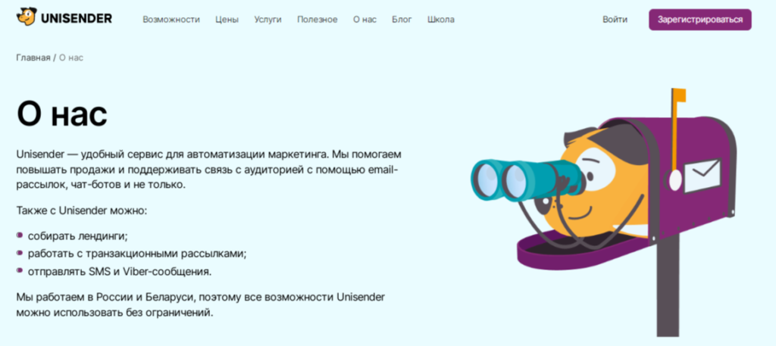This screenshot has width=776, height=346.
Task: Go to Главная via breadcrumb
Action: pos(33,58)
